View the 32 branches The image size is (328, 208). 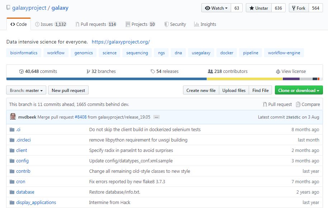click(101, 71)
